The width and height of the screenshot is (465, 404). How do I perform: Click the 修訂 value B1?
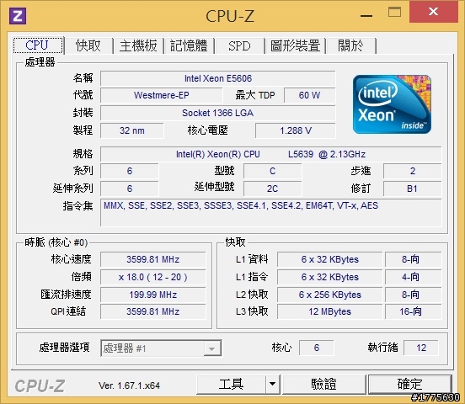413,189
